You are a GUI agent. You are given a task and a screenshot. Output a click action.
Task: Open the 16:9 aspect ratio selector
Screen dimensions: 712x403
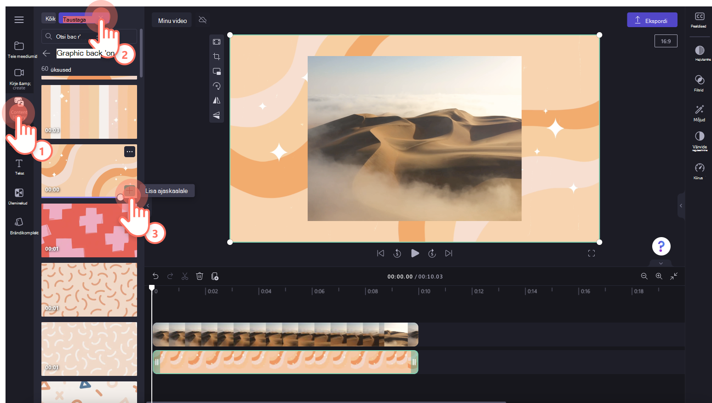click(666, 41)
